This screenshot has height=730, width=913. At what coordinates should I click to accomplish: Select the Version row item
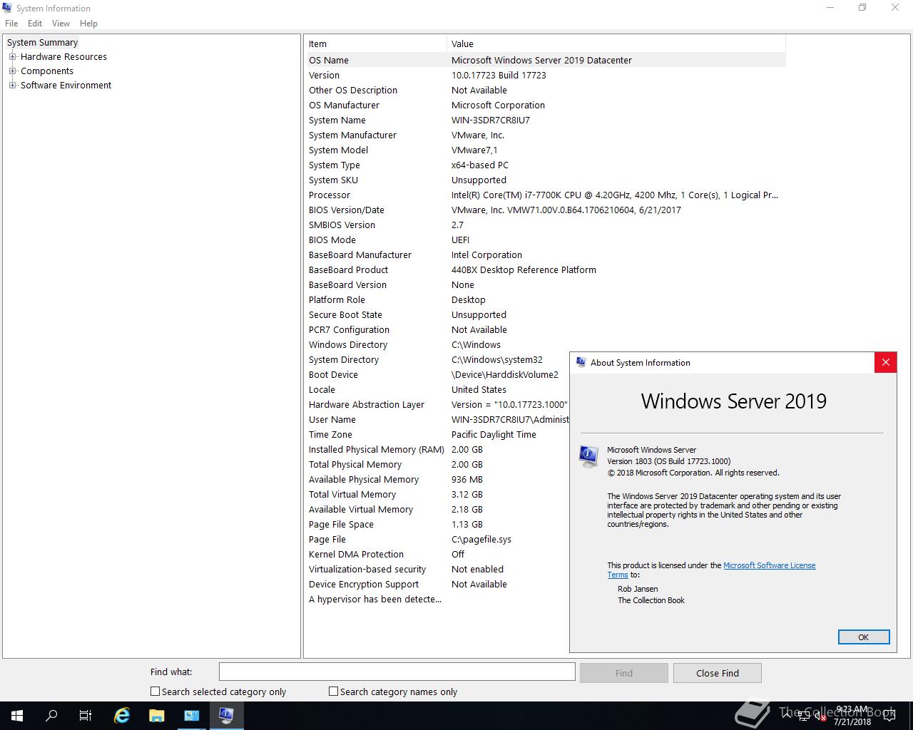(x=546, y=75)
